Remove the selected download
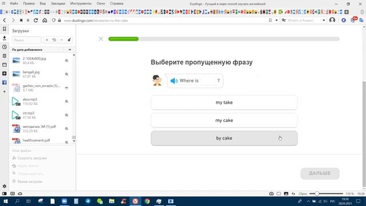 point(62,40)
